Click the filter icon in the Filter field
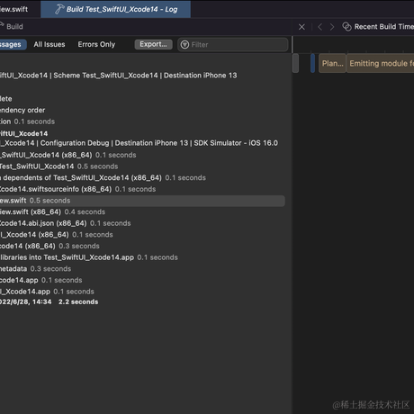Image resolution: width=414 pixels, height=414 pixels. click(184, 45)
